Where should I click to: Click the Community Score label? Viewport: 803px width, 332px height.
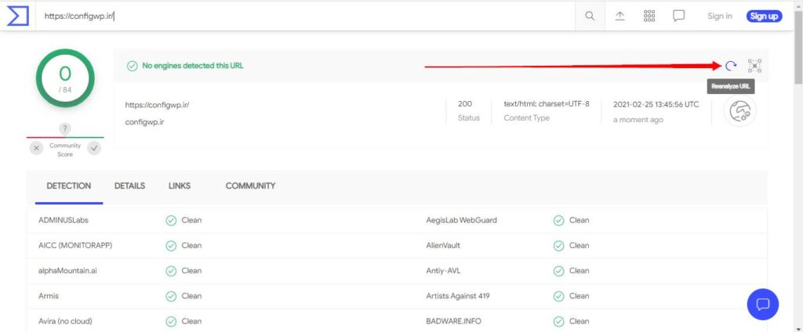(x=65, y=150)
